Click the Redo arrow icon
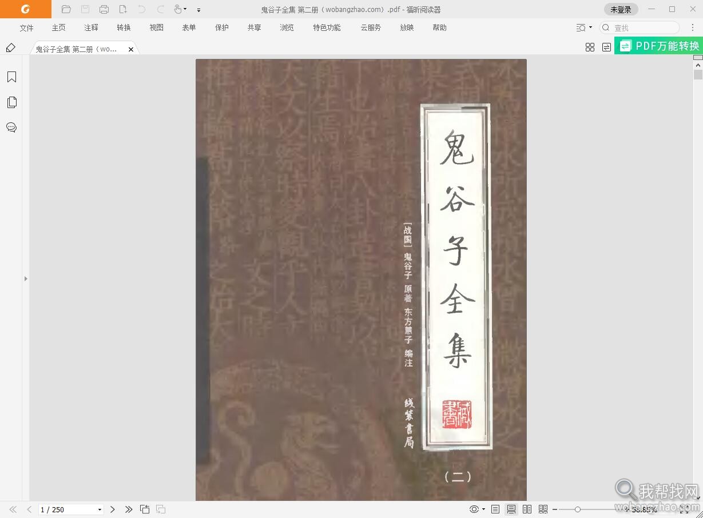703x518 pixels. pyautogui.click(x=161, y=9)
